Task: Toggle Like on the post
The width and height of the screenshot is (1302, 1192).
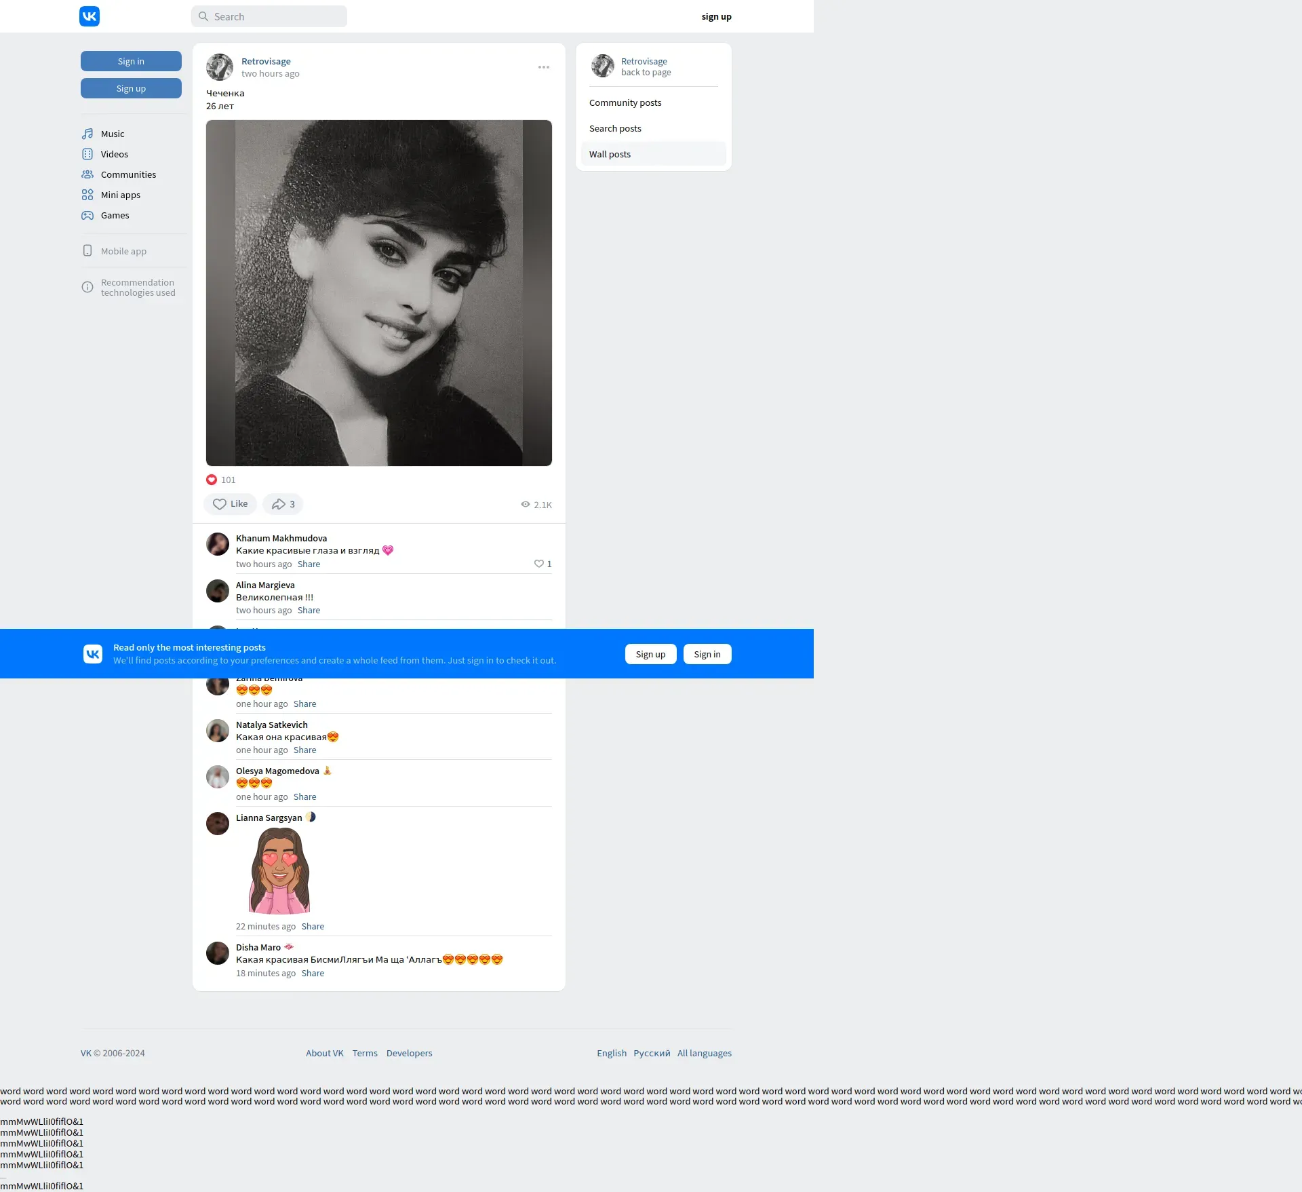Action: pyautogui.click(x=230, y=504)
